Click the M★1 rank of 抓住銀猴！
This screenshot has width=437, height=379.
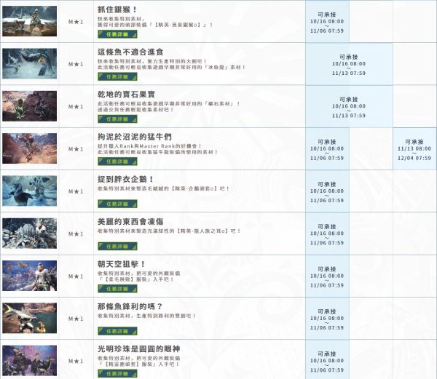(76, 22)
